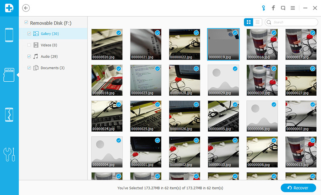Click the key register icon
This screenshot has height=195, width=321.
(263, 8)
